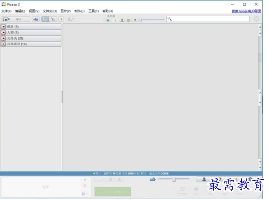Click the scrollbar single up arrow at the top
Viewport: 268px width, 200px height.
coord(260,33)
